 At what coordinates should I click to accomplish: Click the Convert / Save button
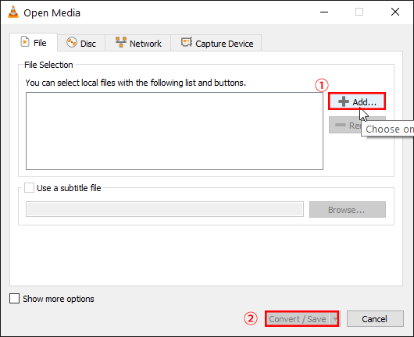coord(298,319)
